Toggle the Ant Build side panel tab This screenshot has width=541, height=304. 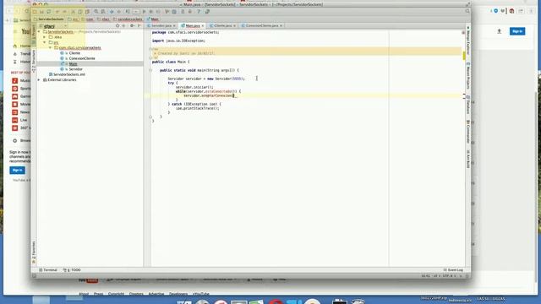click(x=468, y=159)
